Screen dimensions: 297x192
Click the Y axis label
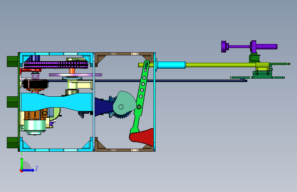[x=21, y=154]
